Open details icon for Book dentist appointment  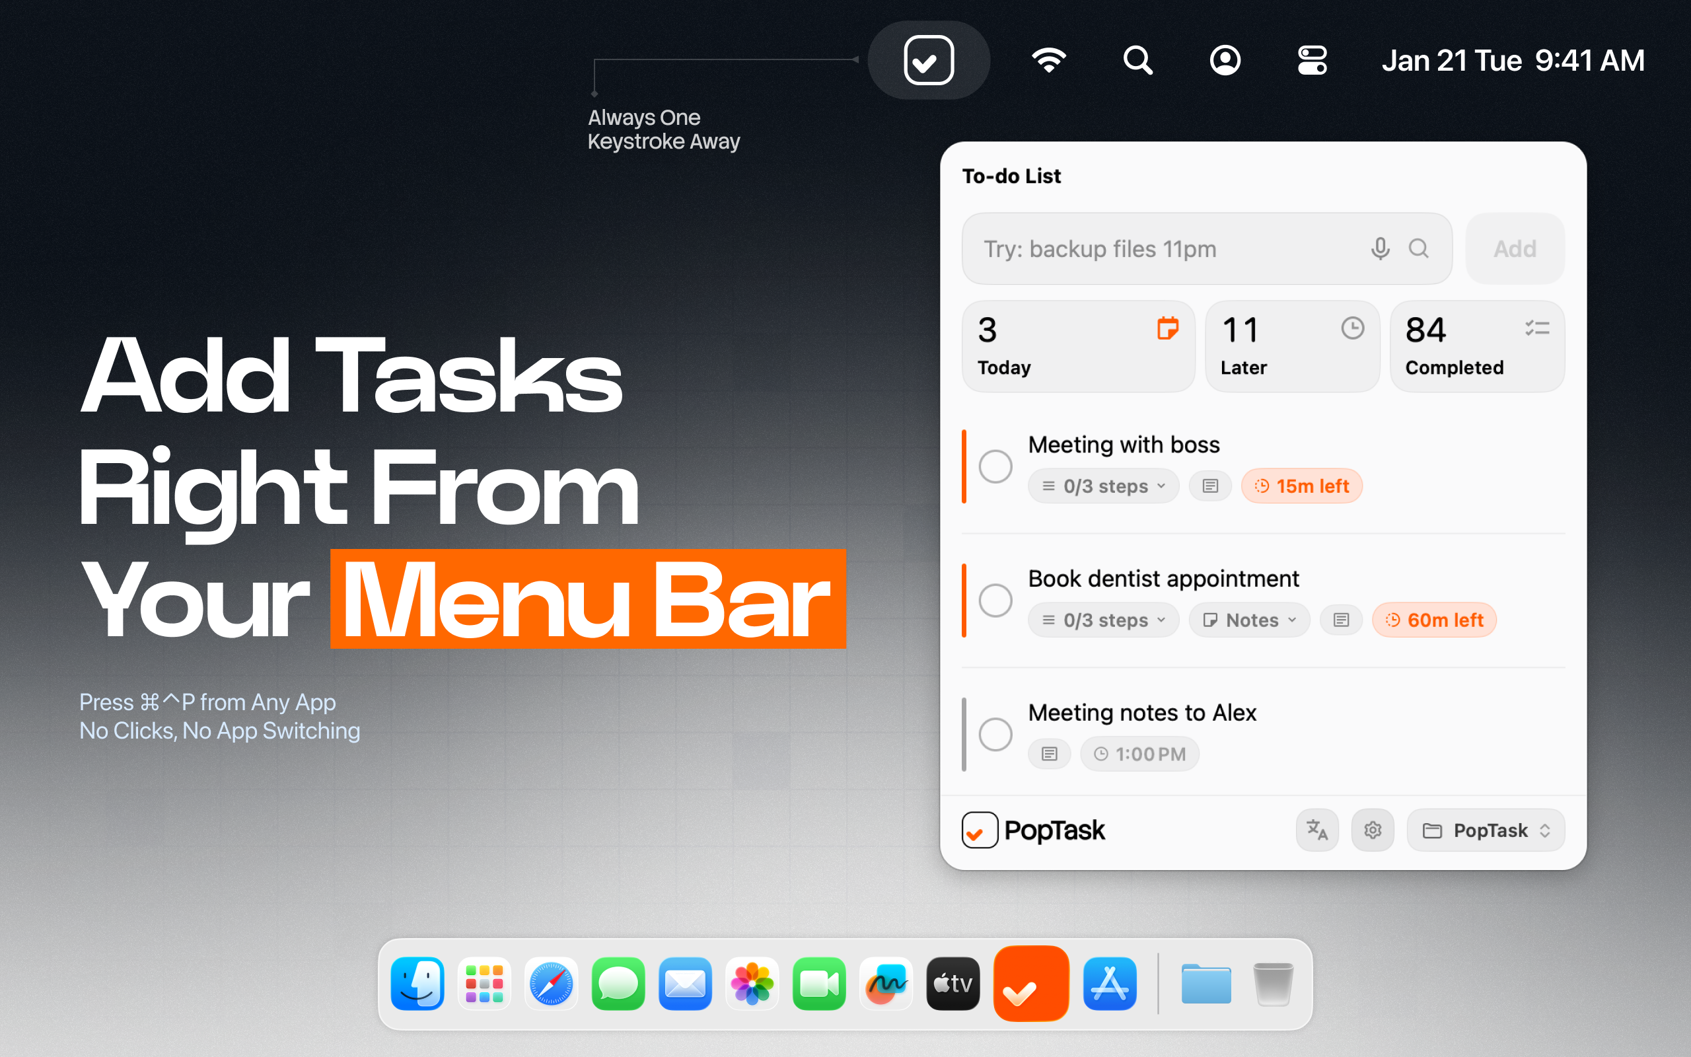1341,620
